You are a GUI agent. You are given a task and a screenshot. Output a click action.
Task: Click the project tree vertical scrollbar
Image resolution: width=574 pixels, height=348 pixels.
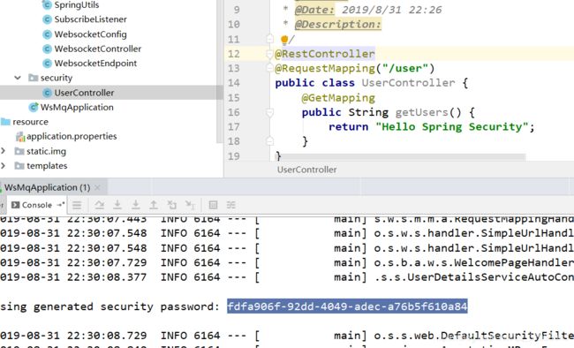click(x=220, y=72)
